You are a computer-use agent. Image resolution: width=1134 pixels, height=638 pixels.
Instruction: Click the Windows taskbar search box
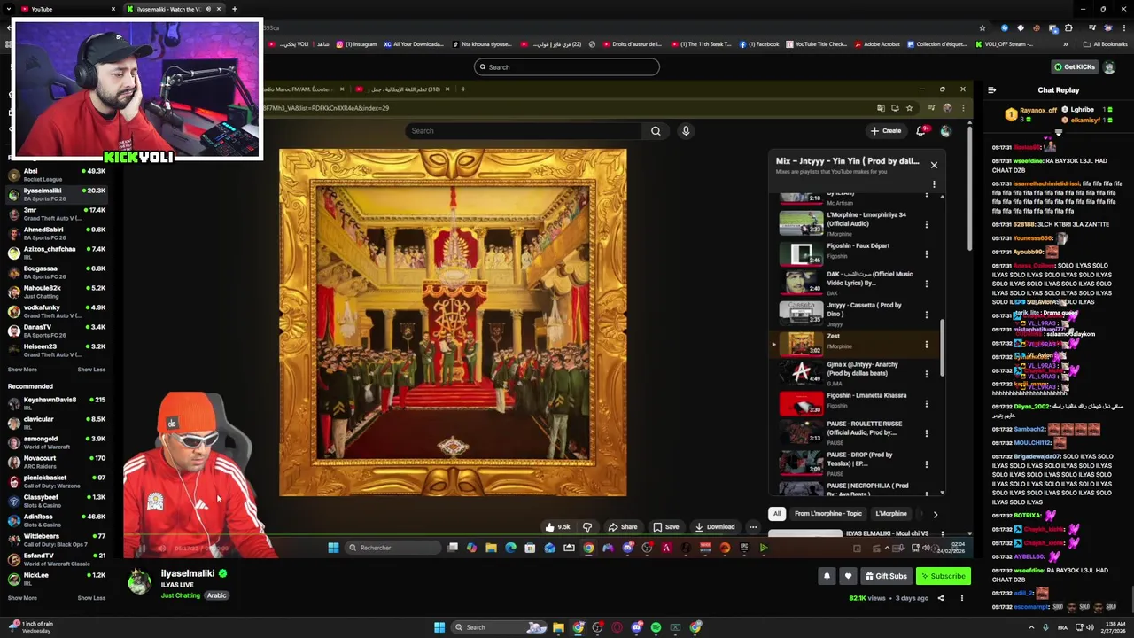(x=501, y=627)
